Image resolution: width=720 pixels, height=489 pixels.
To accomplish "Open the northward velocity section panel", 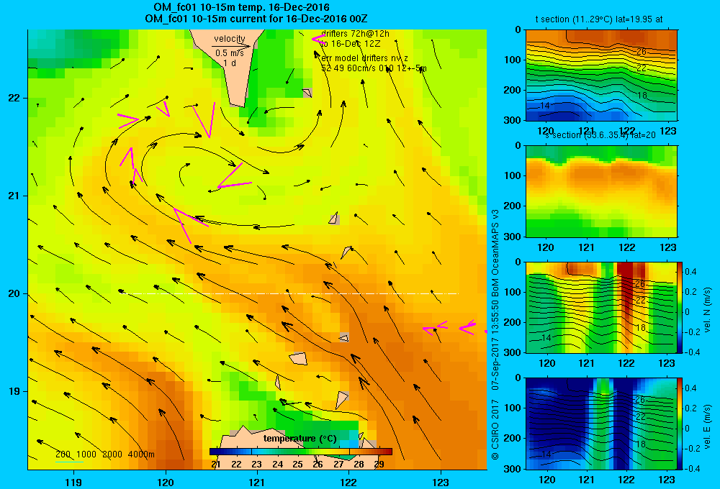I will point(601,307).
